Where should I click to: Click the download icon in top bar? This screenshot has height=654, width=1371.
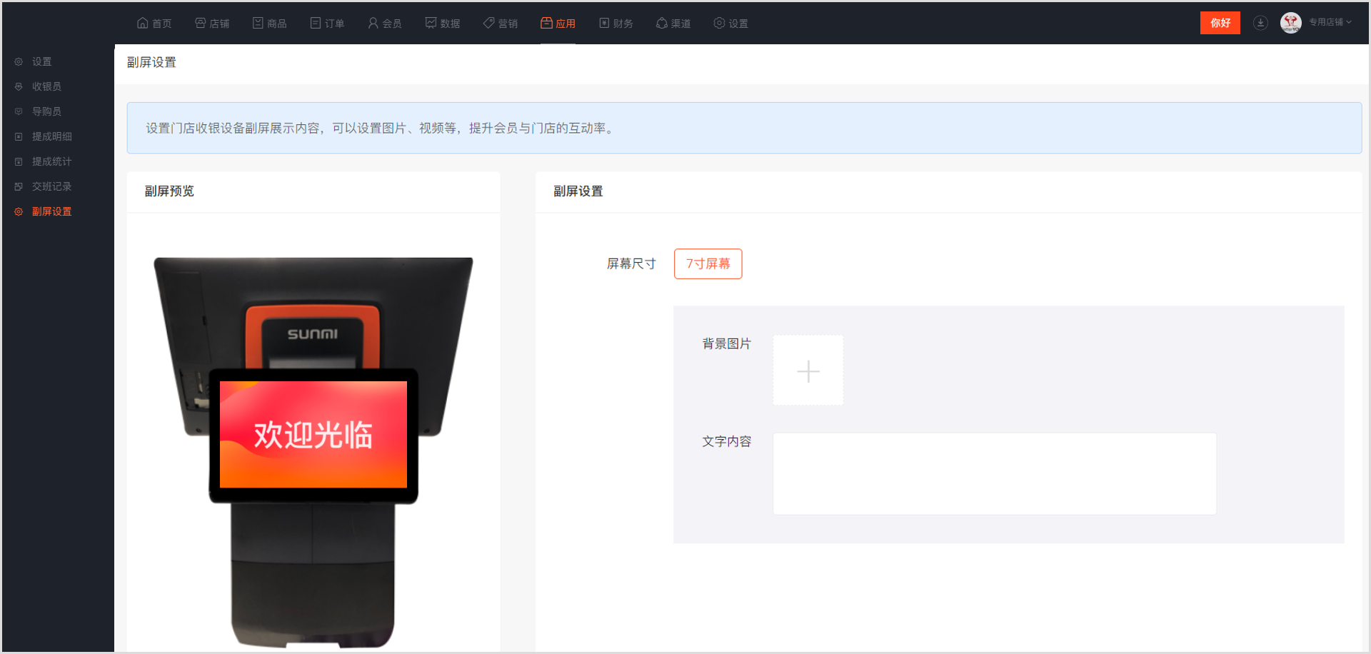coord(1260,23)
